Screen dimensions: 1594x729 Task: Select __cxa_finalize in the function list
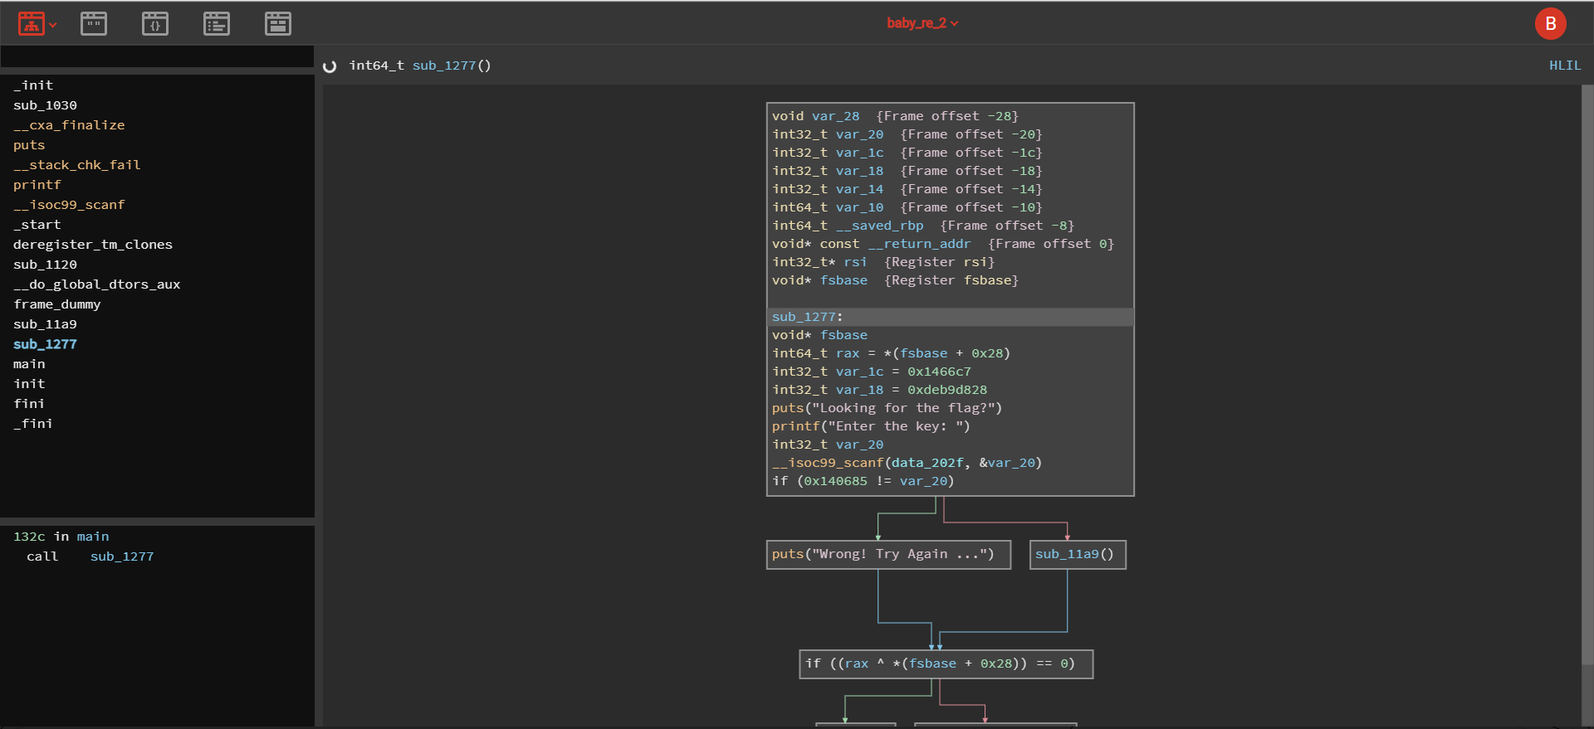(69, 125)
